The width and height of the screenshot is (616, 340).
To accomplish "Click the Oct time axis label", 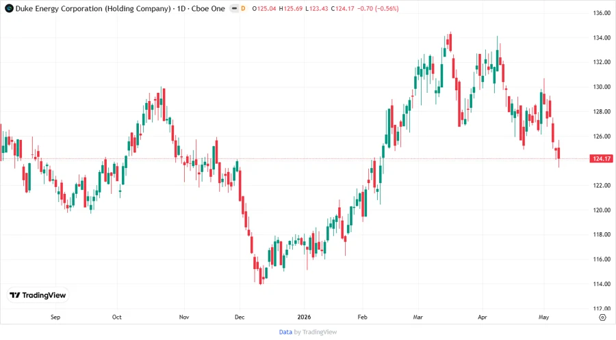I will [x=116, y=317].
